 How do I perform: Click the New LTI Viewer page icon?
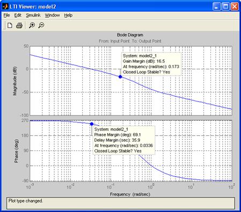tap(10, 25)
